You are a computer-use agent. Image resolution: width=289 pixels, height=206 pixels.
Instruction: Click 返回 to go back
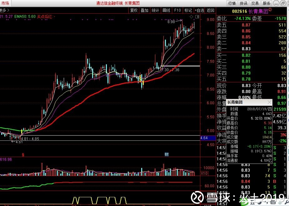point(211,10)
